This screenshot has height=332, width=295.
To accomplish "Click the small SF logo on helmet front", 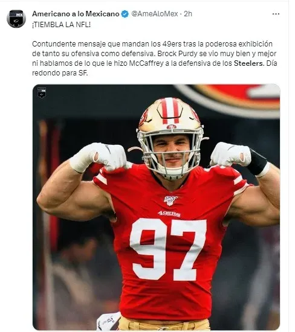I will pyautogui.click(x=171, y=127).
